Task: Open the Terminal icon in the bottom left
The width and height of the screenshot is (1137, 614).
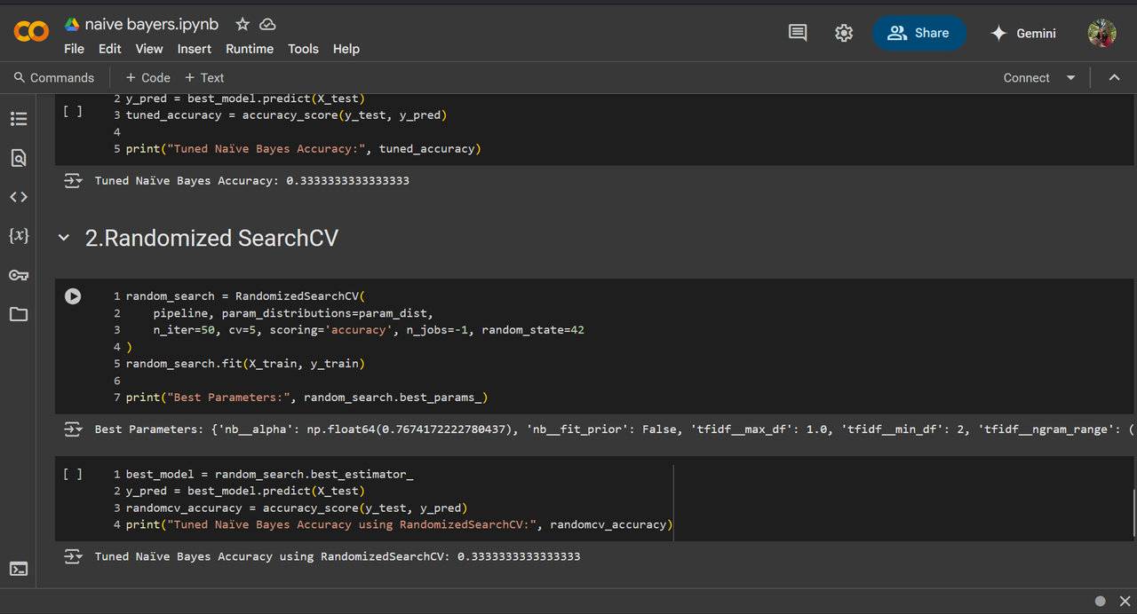Action: (19, 569)
